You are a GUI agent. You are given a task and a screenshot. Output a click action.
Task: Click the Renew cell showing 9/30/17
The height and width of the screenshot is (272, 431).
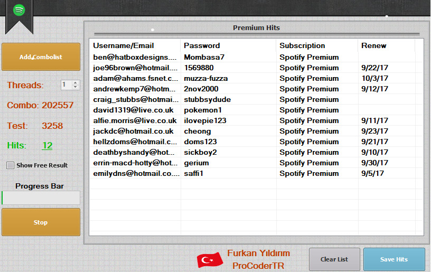click(x=374, y=163)
